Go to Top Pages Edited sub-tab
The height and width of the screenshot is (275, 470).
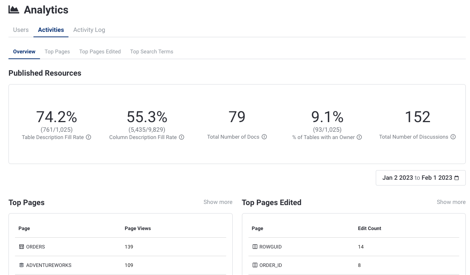[100, 51]
